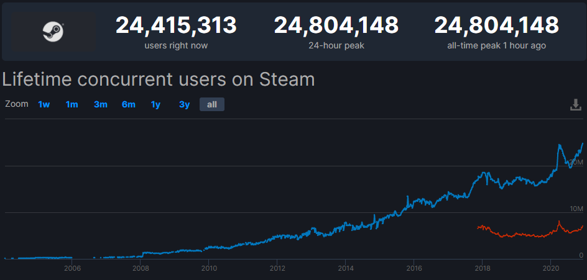Click the 2010 year label on axis
The width and height of the screenshot is (587, 280).
coord(208,268)
